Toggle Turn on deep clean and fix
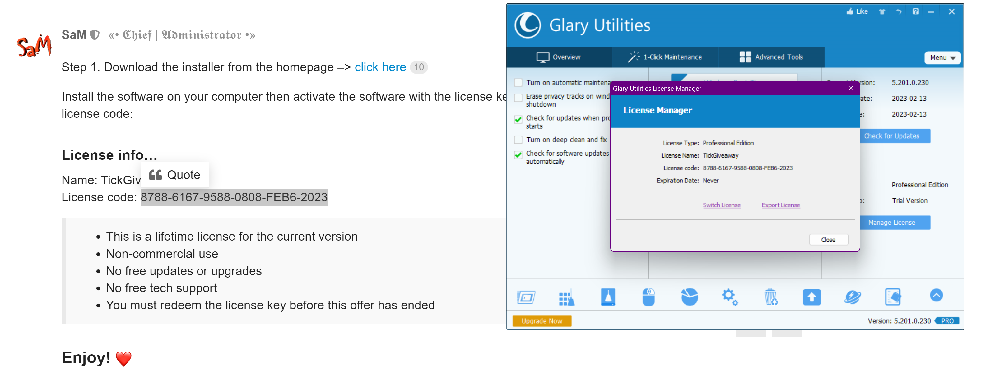 coord(518,140)
